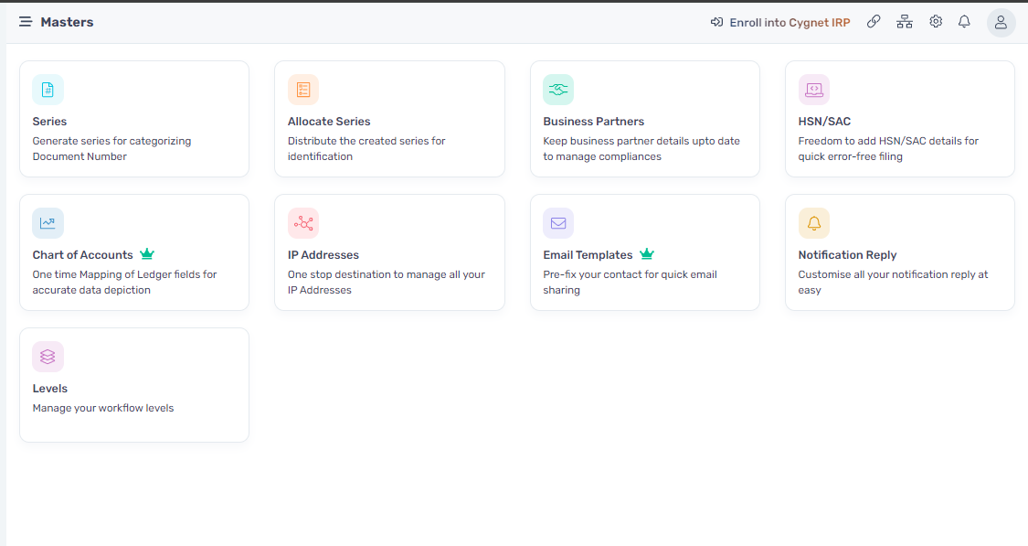
Task: Select the Email Templates title
Action: pos(588,254)
